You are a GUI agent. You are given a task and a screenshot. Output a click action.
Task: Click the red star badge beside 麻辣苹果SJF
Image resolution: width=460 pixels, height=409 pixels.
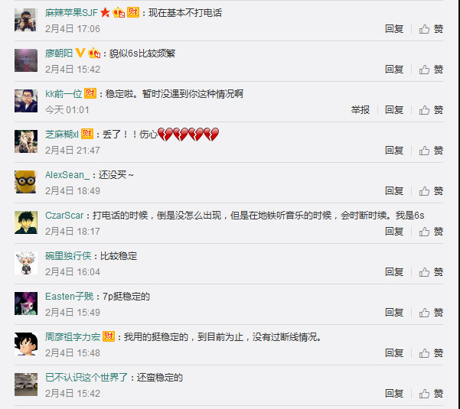tap(105, 12)
